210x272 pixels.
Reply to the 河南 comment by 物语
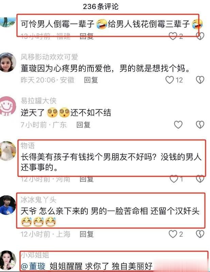pos(87,179)
